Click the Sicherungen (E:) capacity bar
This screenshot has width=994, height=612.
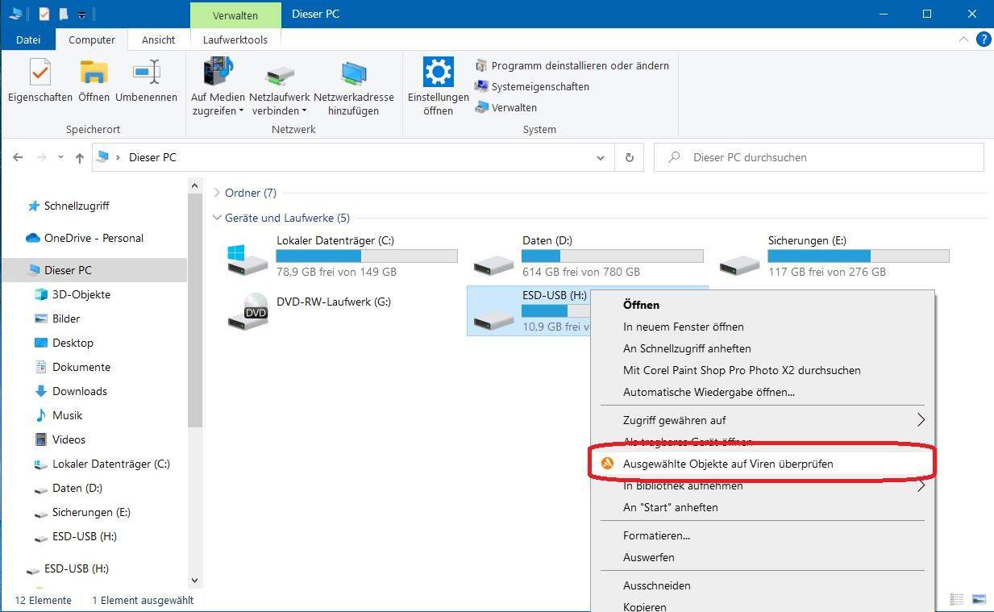(x=859, y=256)
